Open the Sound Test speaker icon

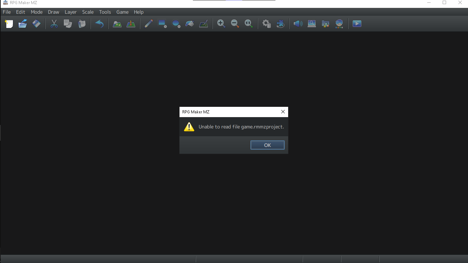[x=298, y=24]
